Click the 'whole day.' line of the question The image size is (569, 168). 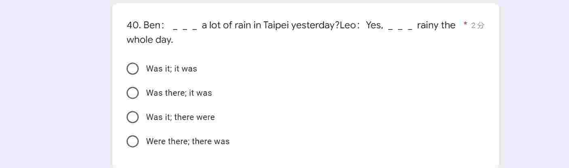(150, 40)
